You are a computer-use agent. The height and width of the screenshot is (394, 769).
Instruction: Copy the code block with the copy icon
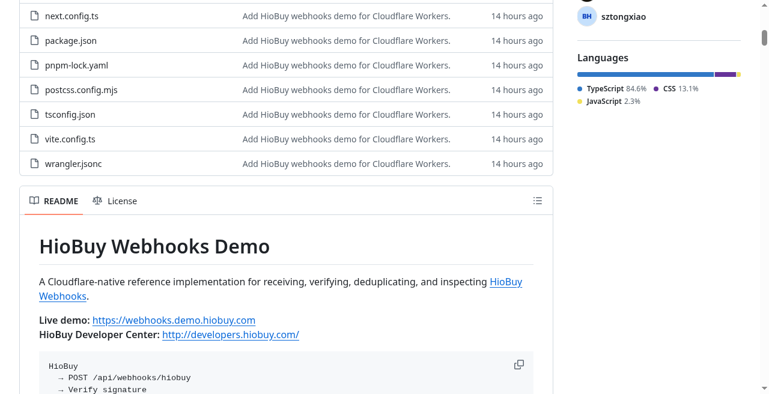519,365
